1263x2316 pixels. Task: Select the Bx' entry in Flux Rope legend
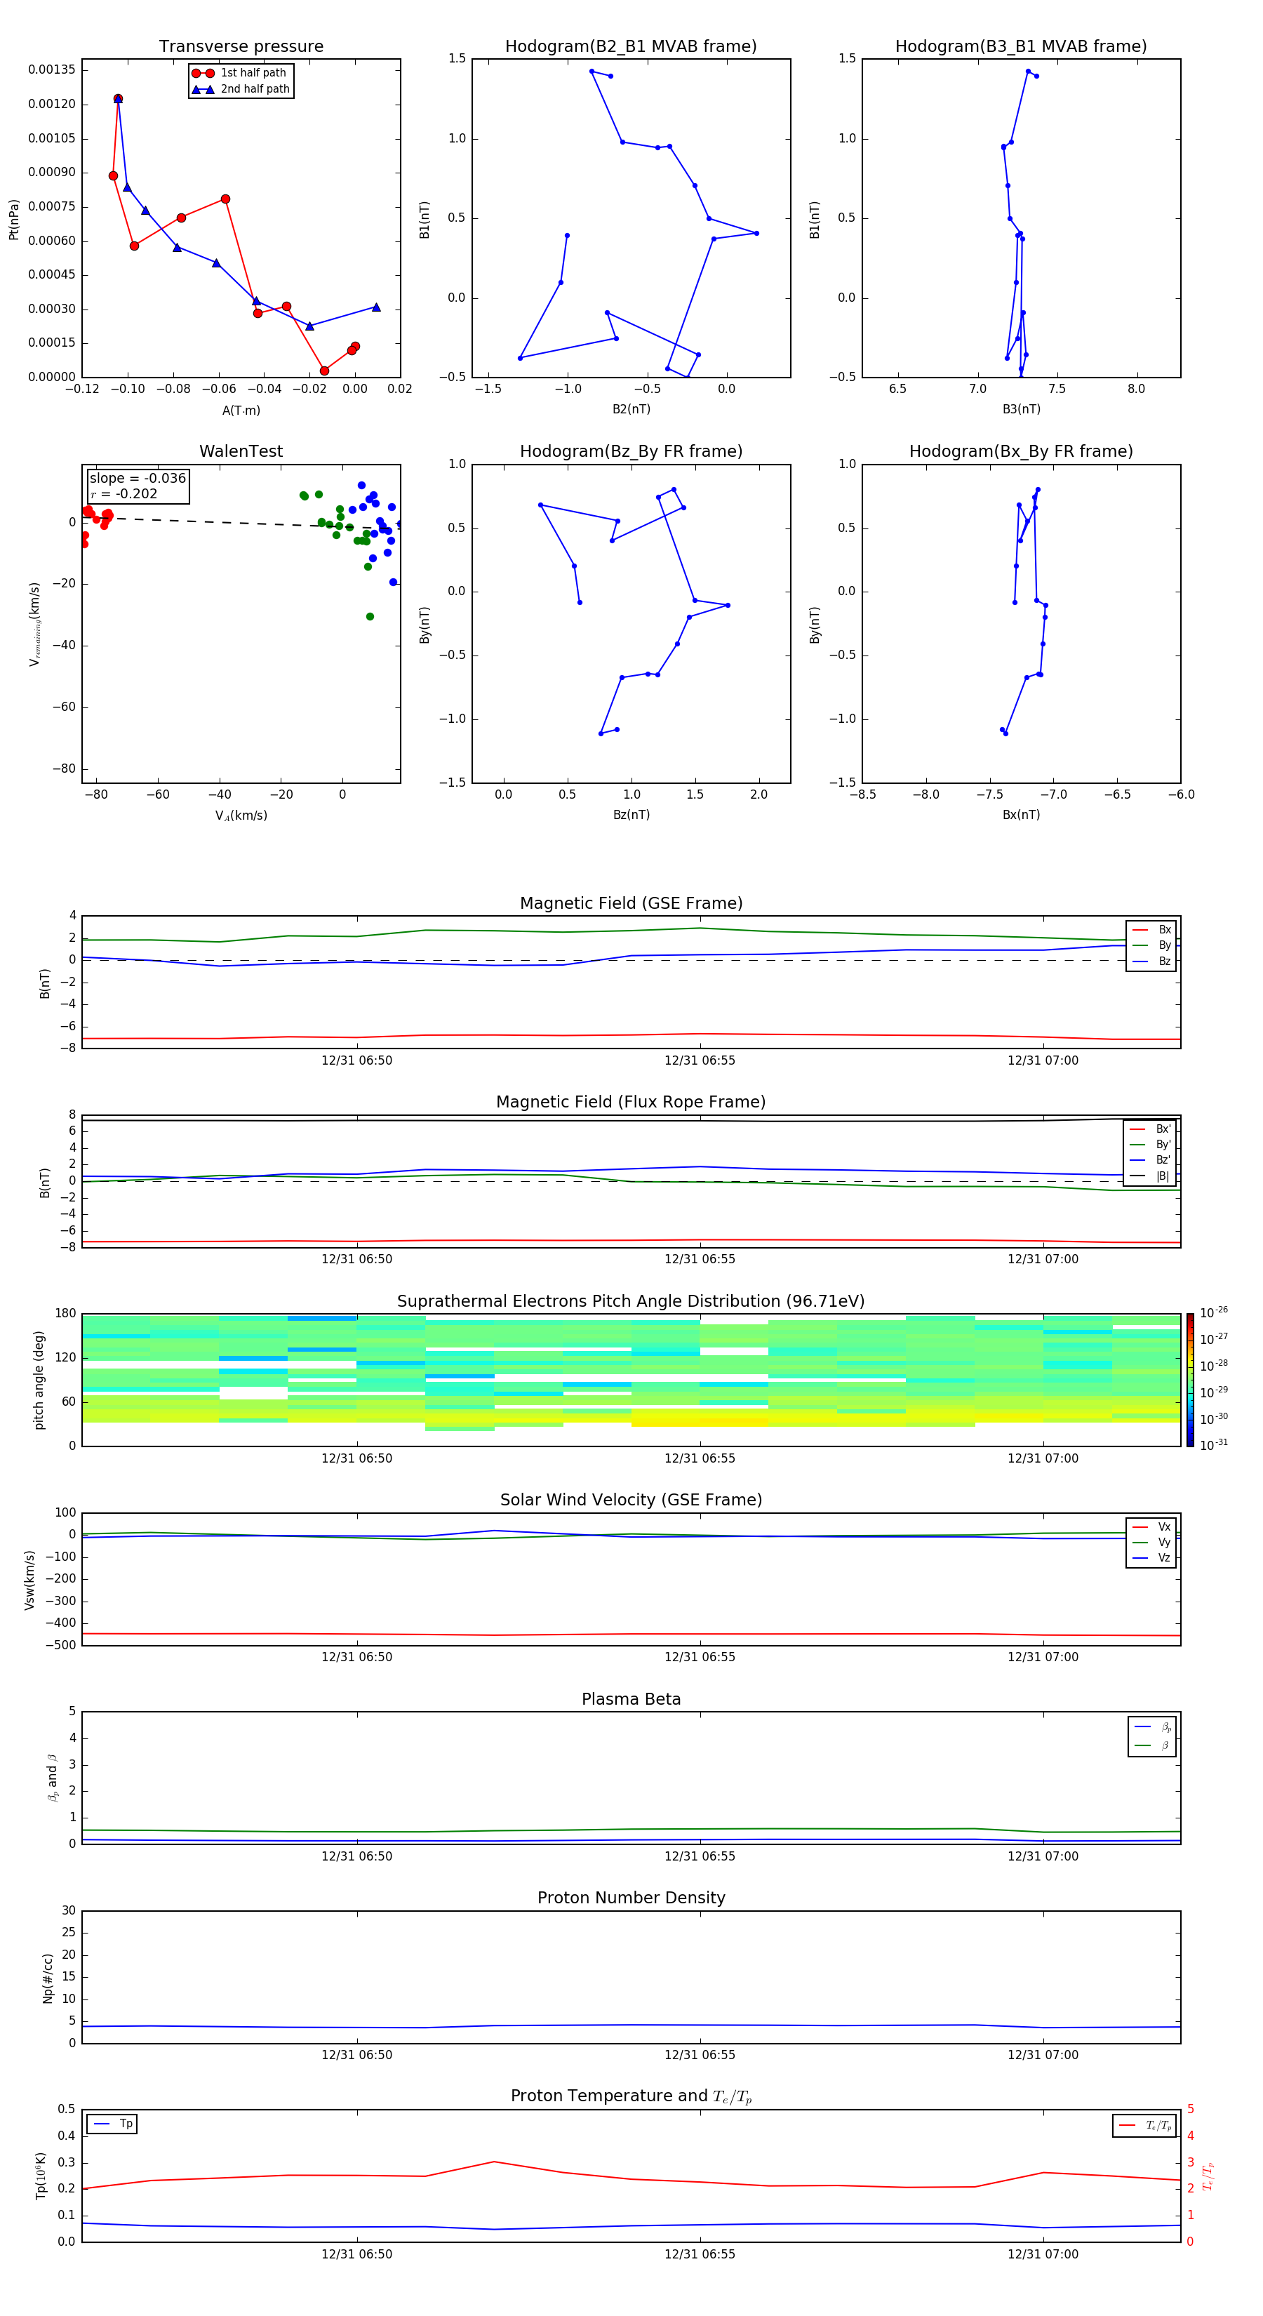click(x=1151, y=1129)
